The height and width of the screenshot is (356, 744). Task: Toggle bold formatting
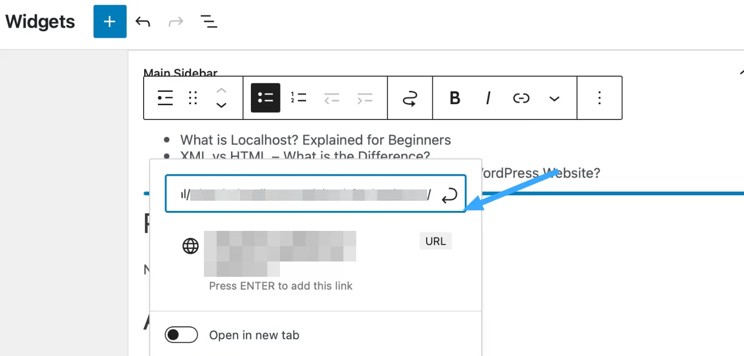tap(455, 98)
